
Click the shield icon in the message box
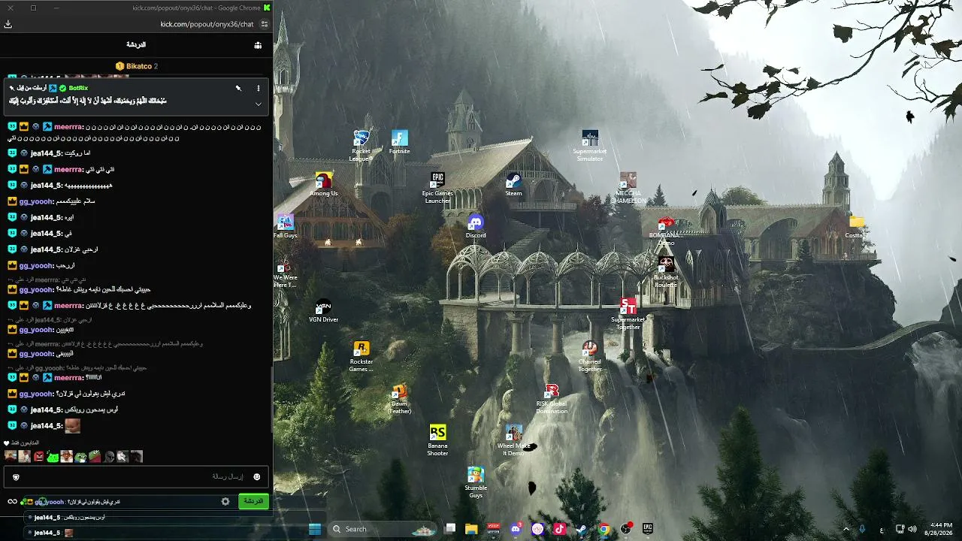pos(16,477)
